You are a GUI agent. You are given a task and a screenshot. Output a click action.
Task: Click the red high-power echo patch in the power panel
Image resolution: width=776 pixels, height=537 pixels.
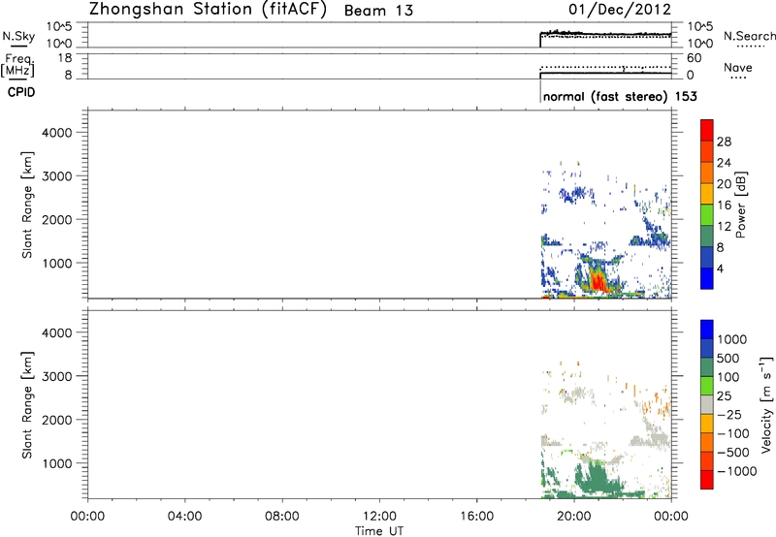coord(598,283)
